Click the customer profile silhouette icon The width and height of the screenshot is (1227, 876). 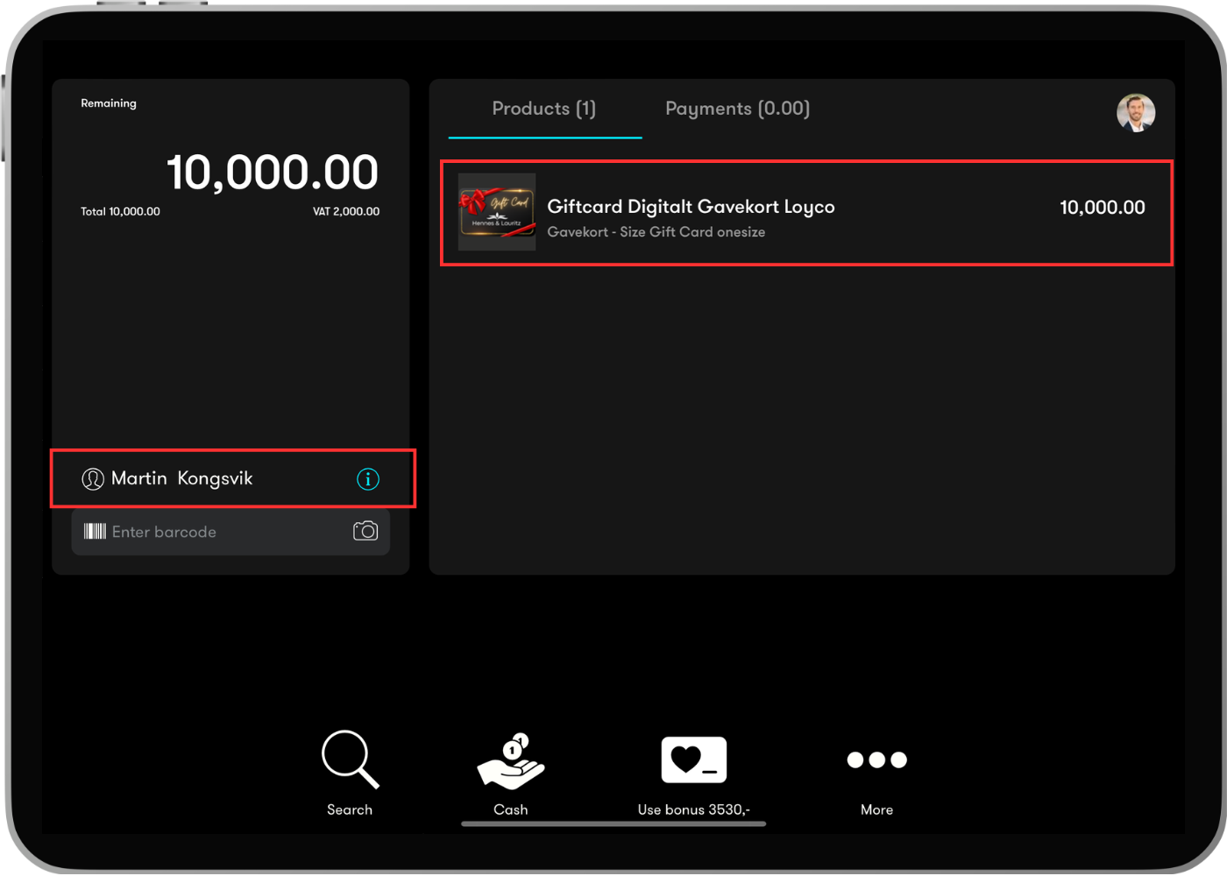pyautogui.click(x=93, y=479)
